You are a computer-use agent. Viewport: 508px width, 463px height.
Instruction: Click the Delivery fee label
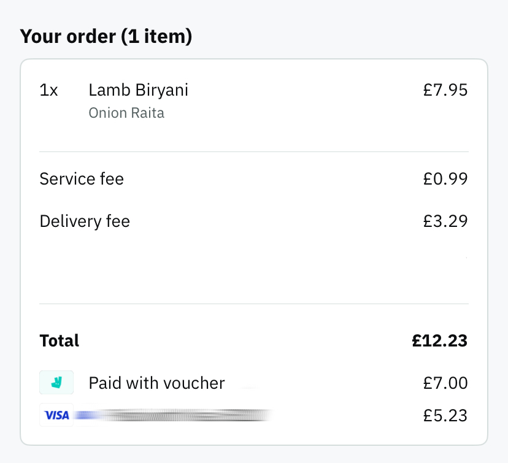pos(85,221)
